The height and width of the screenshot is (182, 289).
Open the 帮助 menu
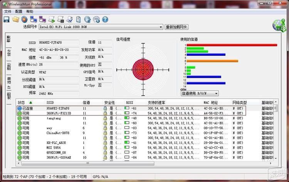pos(30,12)
